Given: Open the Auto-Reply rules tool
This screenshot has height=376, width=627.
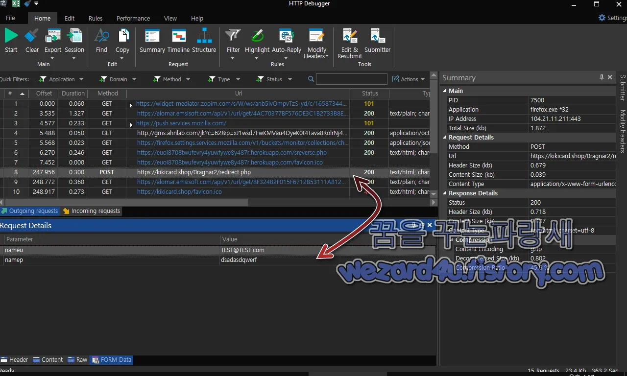Looking at the screenshot, I should pyautogui.click(x=287, y=44).
